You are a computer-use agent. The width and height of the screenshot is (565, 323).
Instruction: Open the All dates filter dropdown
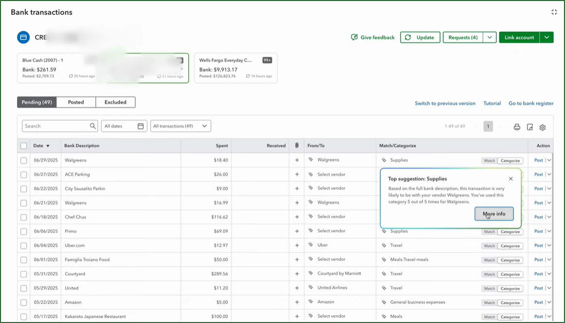coord(124,126)
